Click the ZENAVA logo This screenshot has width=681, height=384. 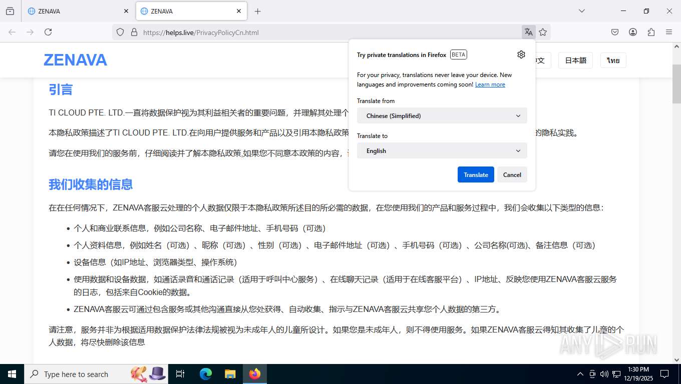click(x=75, y=60)
